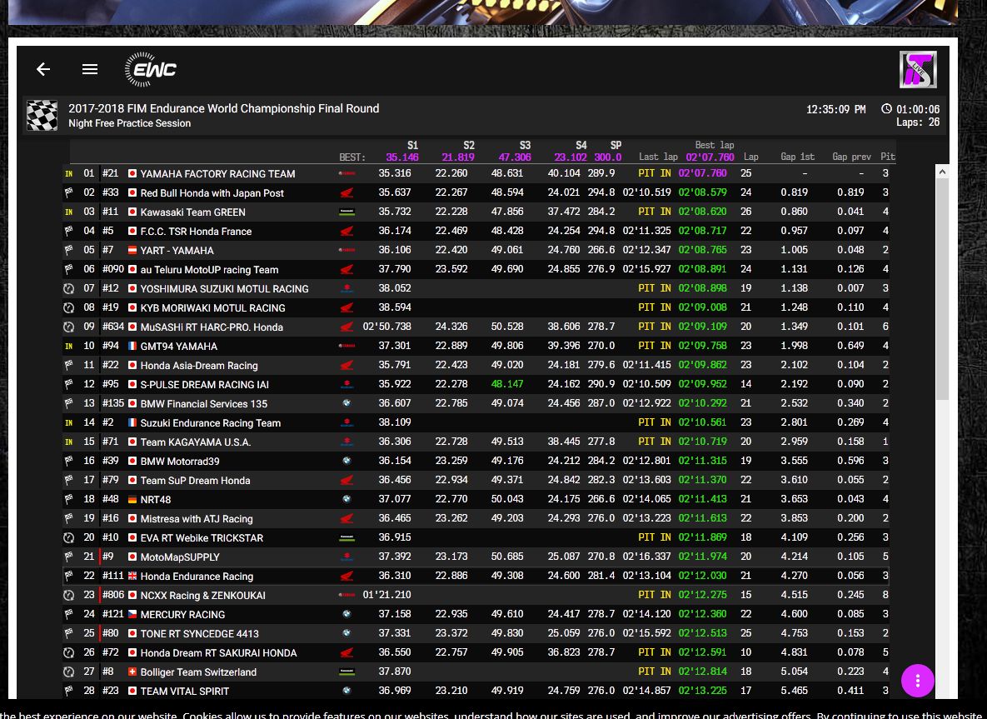Click the German flag beside NRT48
Screen dimensions: 987x719
132,500
